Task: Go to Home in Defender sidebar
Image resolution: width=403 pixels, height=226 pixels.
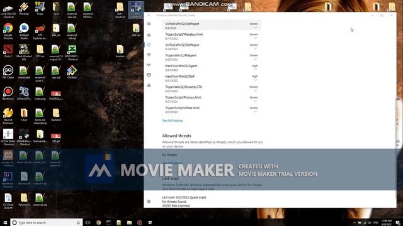Action: 149,35
